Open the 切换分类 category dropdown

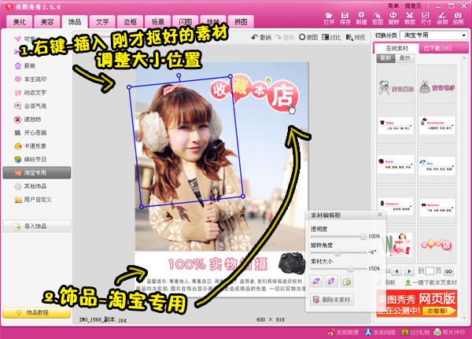point(435,35)
